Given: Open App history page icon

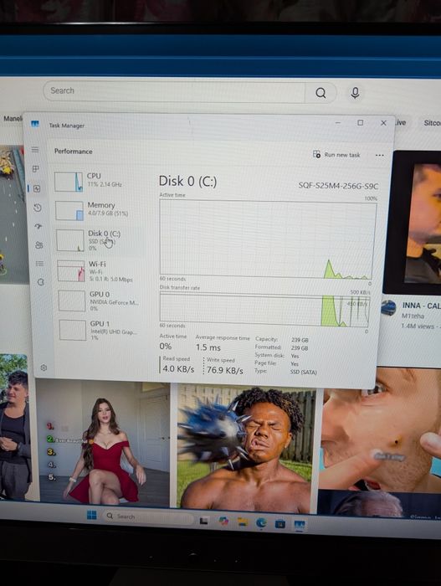Looking at the screenshot, I should coord(38,208).
